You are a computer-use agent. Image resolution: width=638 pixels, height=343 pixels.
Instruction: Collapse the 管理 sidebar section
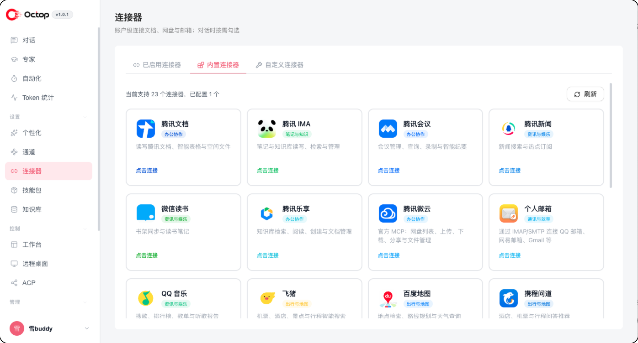click(x=85, y=302)
